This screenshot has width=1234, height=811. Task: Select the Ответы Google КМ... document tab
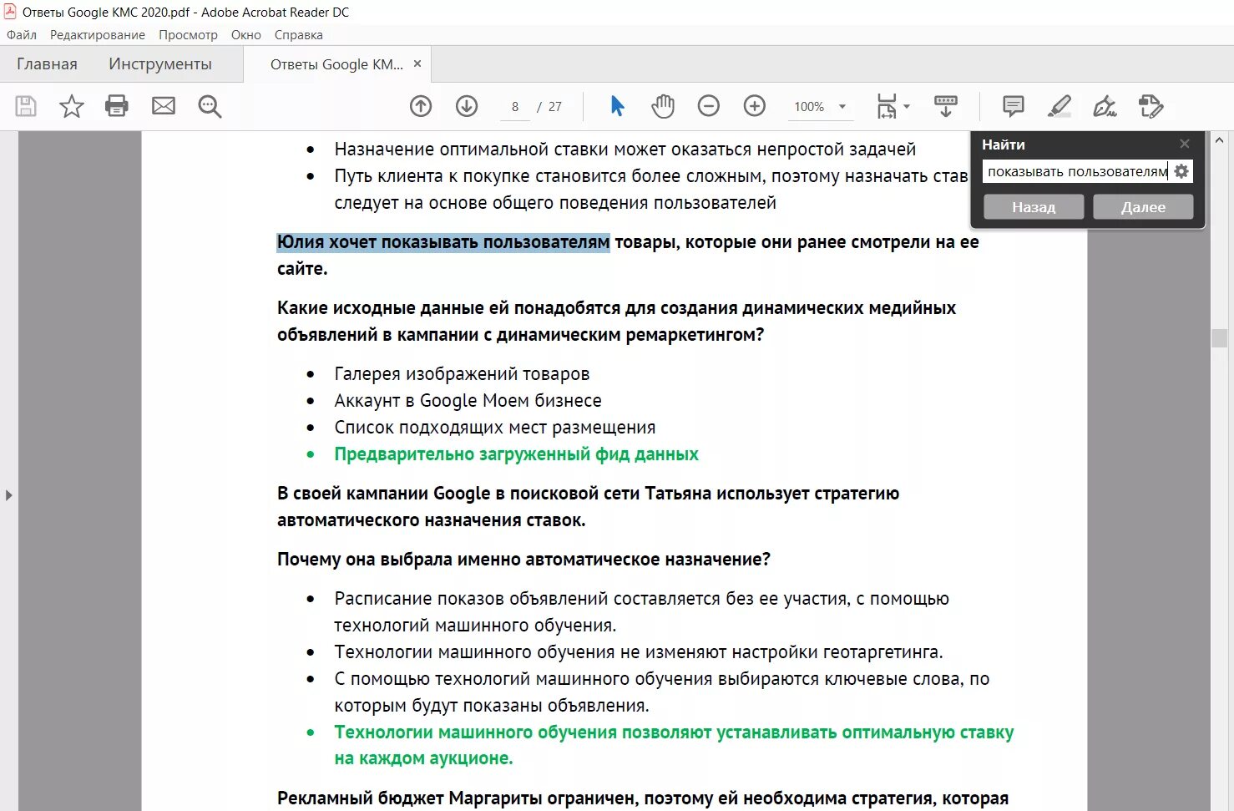coord(336,64)
